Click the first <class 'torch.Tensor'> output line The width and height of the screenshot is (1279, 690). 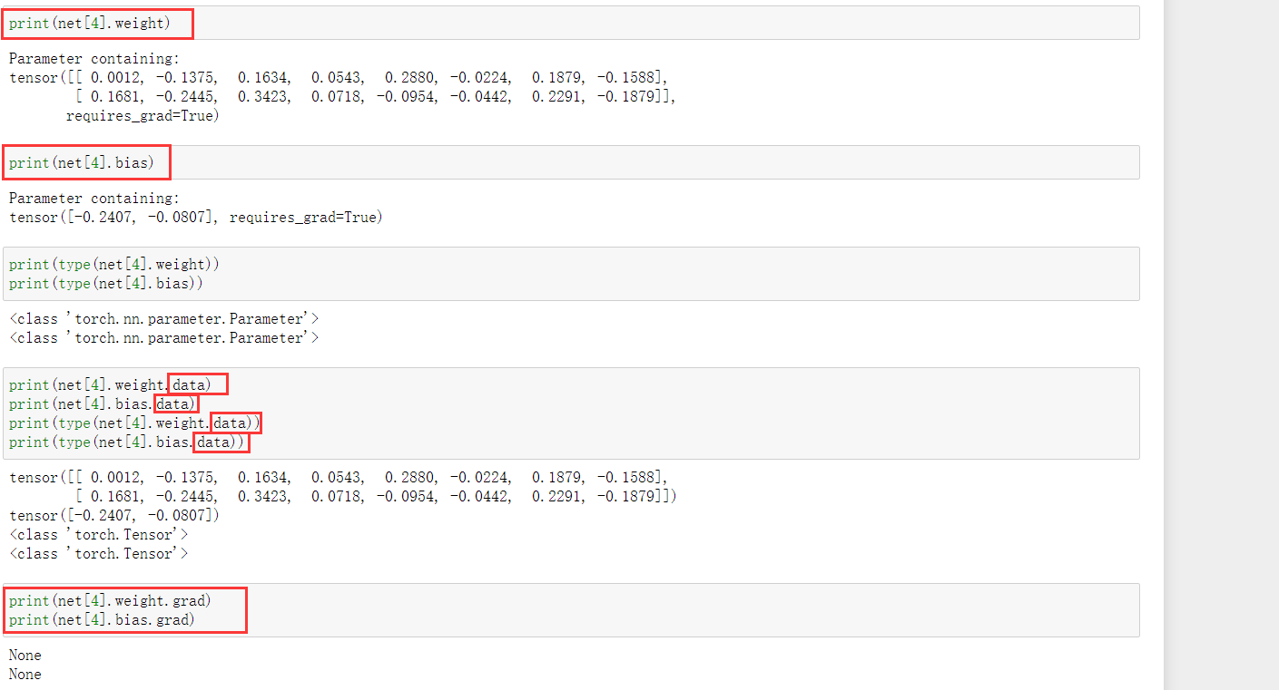[99, 534]
